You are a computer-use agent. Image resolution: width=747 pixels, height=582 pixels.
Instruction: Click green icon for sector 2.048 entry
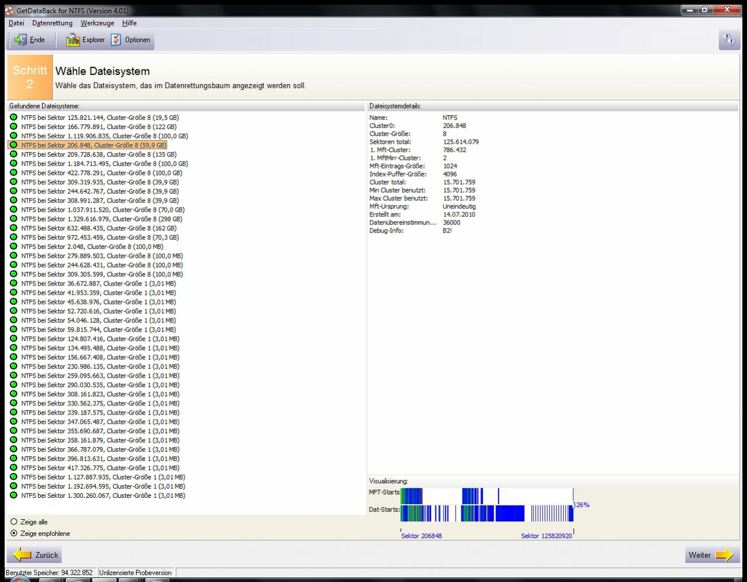pos(14,246)
